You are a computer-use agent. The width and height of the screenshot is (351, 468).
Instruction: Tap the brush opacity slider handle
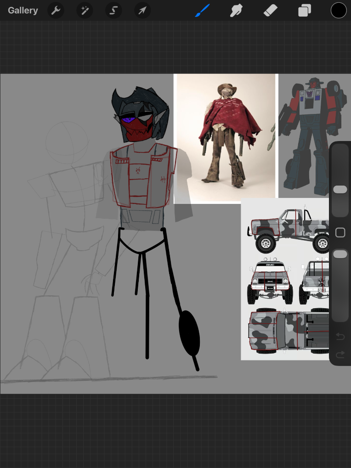[x=340, y=254]
